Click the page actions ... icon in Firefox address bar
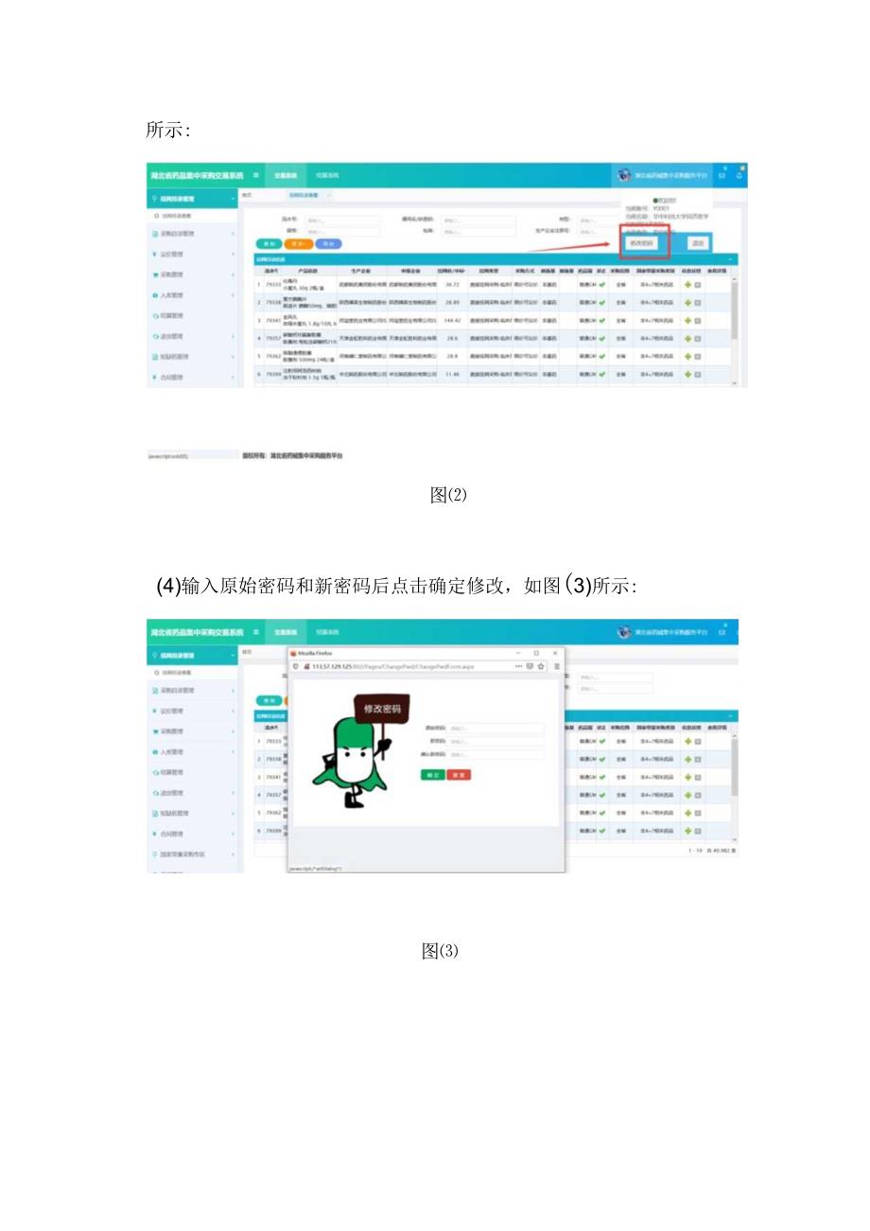The width and height of the screenshot is (870, 1231). (x=518, y=667)
